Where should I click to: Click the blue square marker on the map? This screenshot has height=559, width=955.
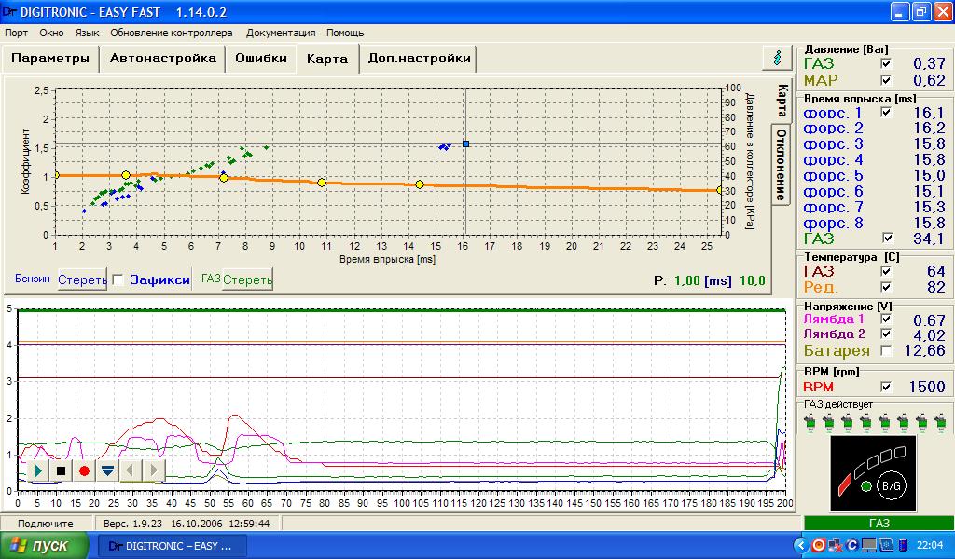pos(465,143)
